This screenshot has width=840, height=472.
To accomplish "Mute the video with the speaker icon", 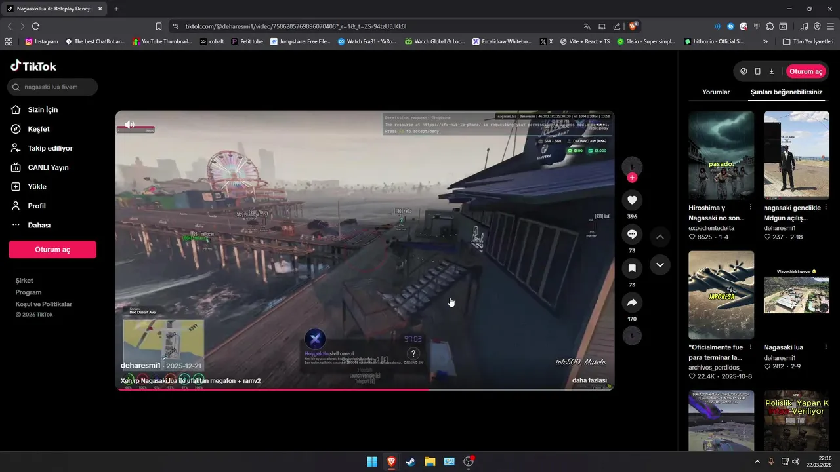I will (130, 124).
